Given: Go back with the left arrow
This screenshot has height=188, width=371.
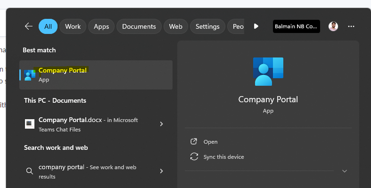Looking at the screenshot, I should pyautogui.click(x=29, y=26).
